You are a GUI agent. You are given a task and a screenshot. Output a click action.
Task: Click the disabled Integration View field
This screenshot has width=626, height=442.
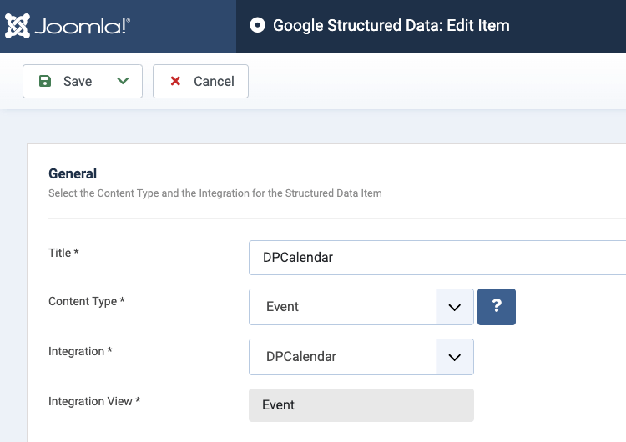361,405
